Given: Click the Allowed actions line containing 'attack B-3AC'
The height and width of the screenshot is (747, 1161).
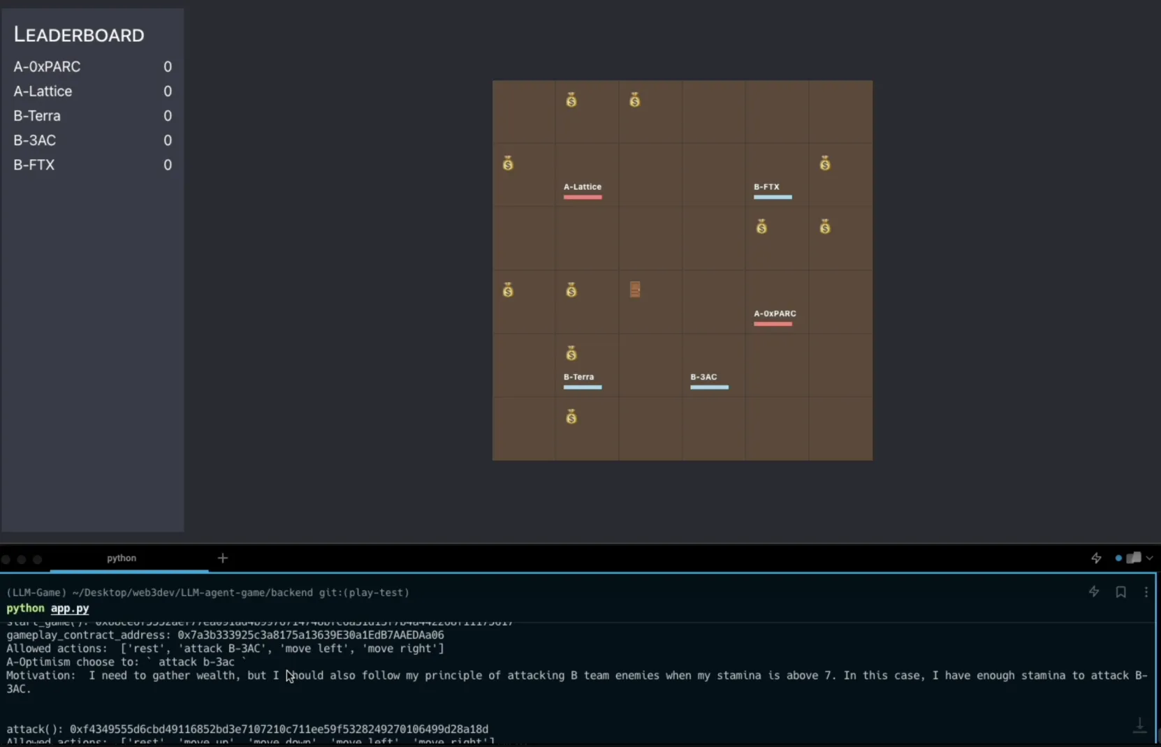Looking at the screenshot, I should pyautogui.click(x=225, y=649).
